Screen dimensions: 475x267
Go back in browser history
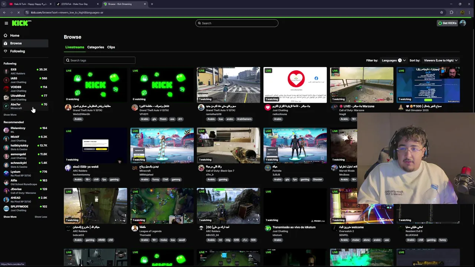[4, 13]
